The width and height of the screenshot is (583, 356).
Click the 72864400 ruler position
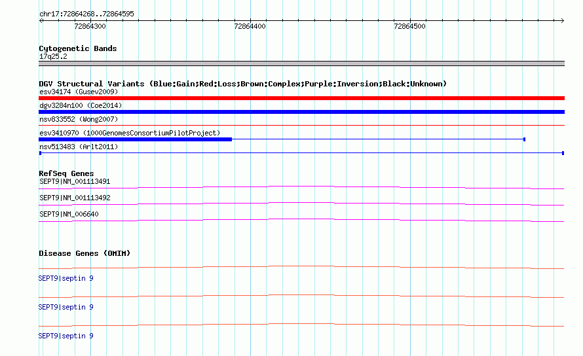(250, 26)
